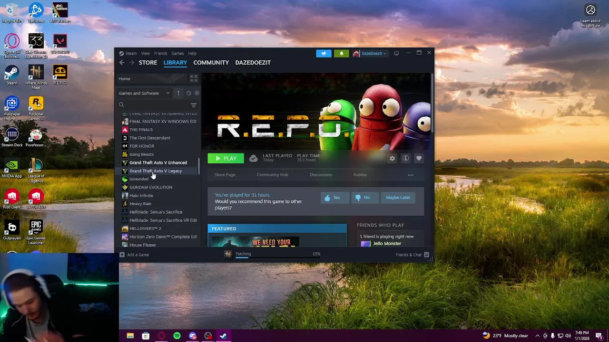
Task: Show R.E.P.O. game info icon
Action: tap(405, 158)
